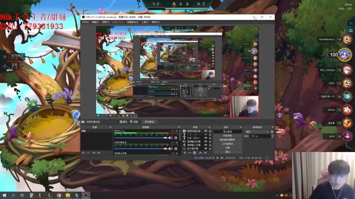Pop out the 场景 dock panel
The height and width of the screenshot is (199, 355).
[x=110, y=127]
